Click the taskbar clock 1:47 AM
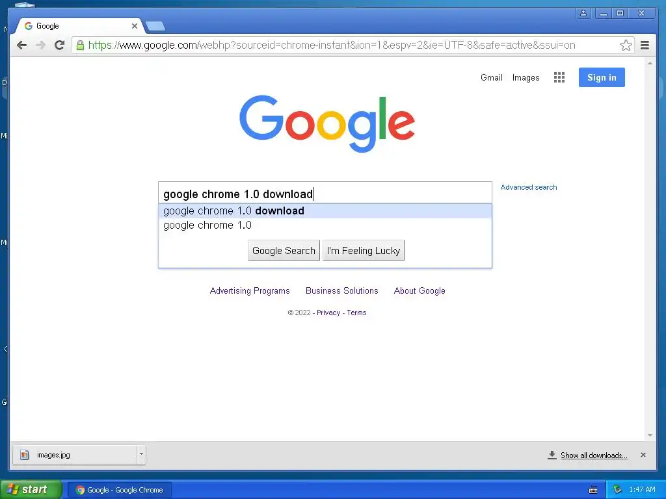 pos(642,490)
